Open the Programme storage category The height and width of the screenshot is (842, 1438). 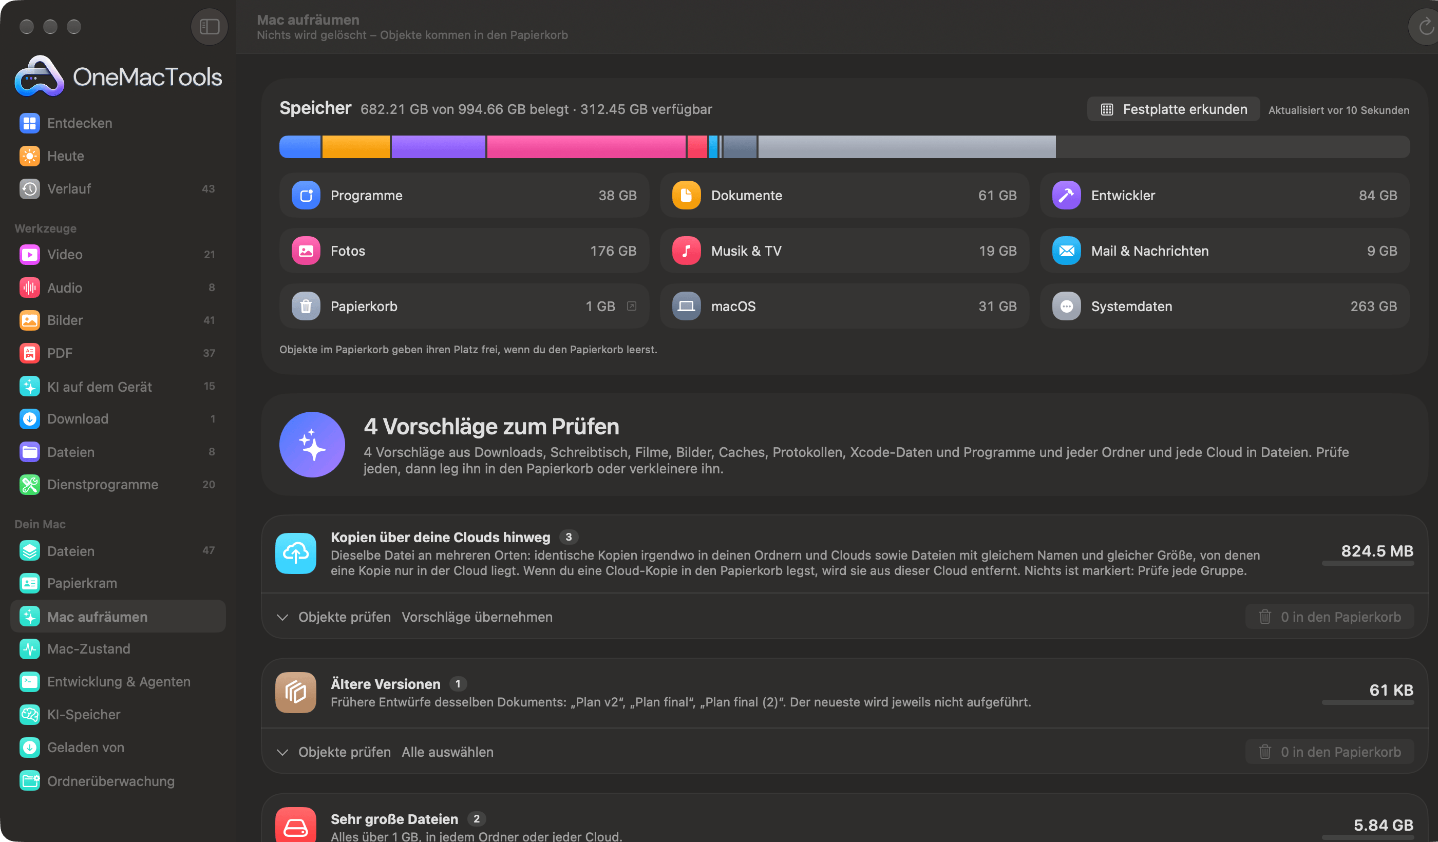tap(464, 195)
